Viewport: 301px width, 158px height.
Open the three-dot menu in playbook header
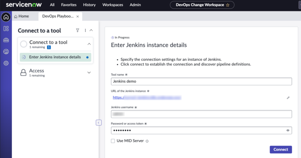click(85, 30)
